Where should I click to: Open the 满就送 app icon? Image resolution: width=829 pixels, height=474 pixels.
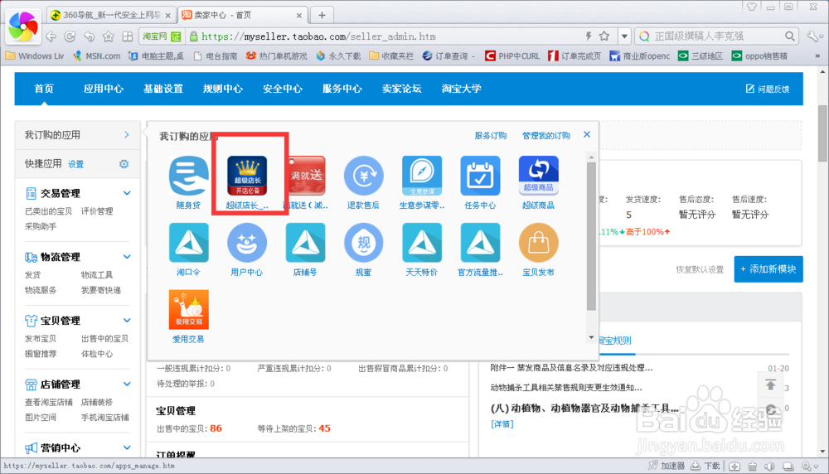[306, 176]
